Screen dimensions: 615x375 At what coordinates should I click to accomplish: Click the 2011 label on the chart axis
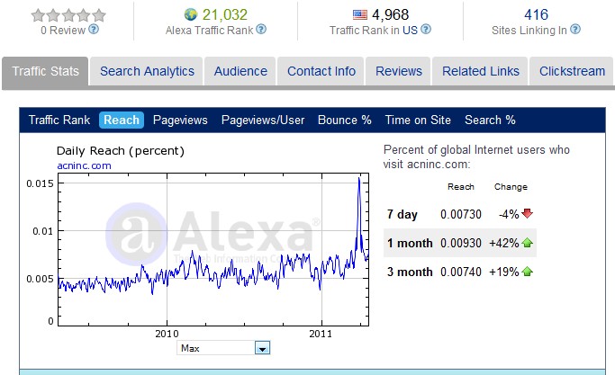pos(321,334)
